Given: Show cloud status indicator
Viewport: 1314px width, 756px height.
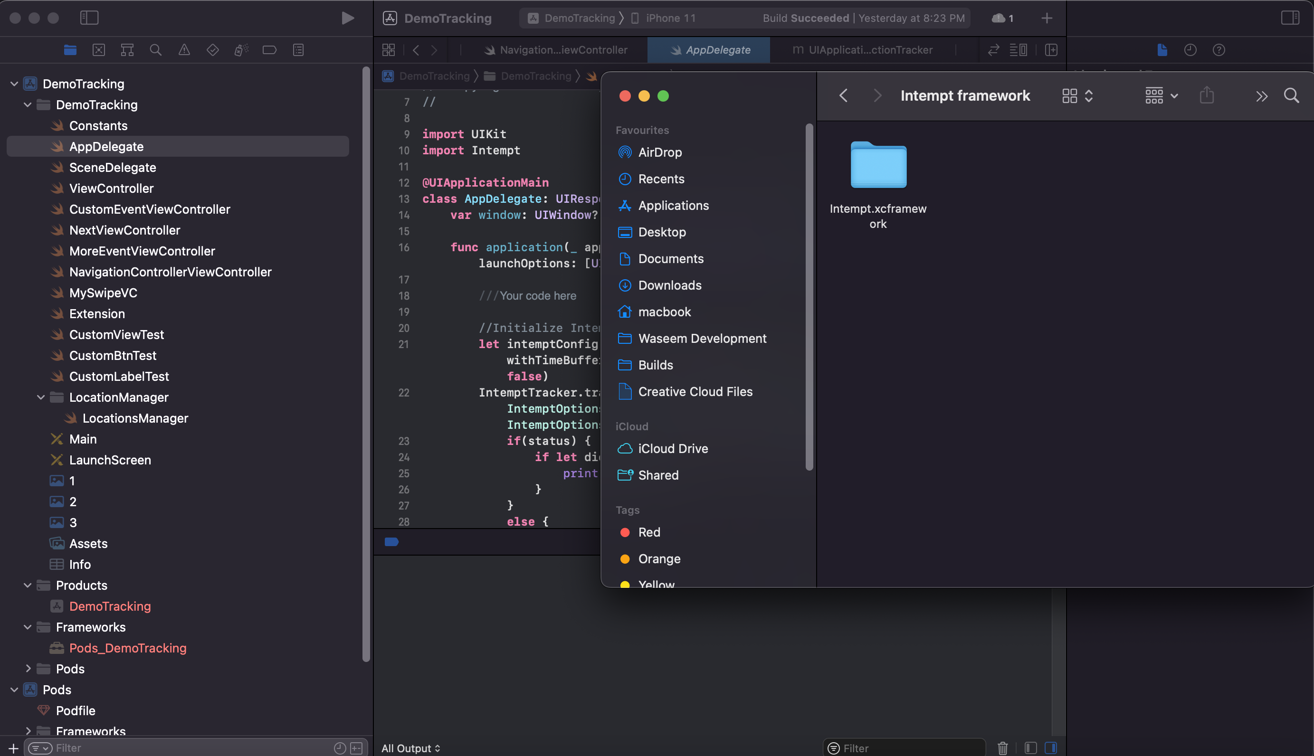Looking at the screenshot, I should (1002, 18).
